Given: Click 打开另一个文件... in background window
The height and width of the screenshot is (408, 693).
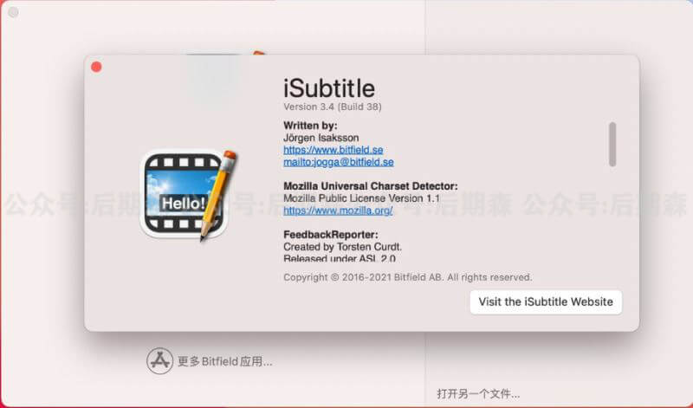Looking at the screenshot, I should click(x=478, y=393).
